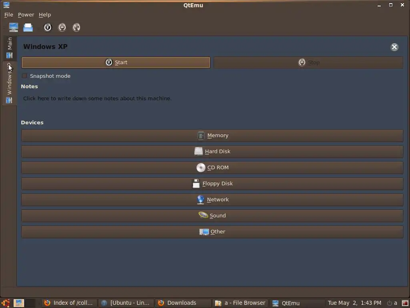Click the red icon at the taskbar's far right

point(405,303)
